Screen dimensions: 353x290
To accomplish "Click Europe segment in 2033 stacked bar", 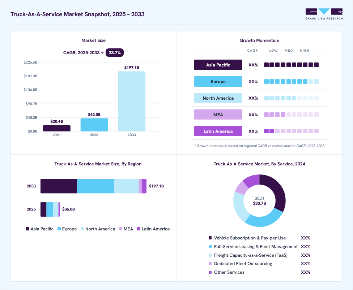I will [x=95, y=186].
